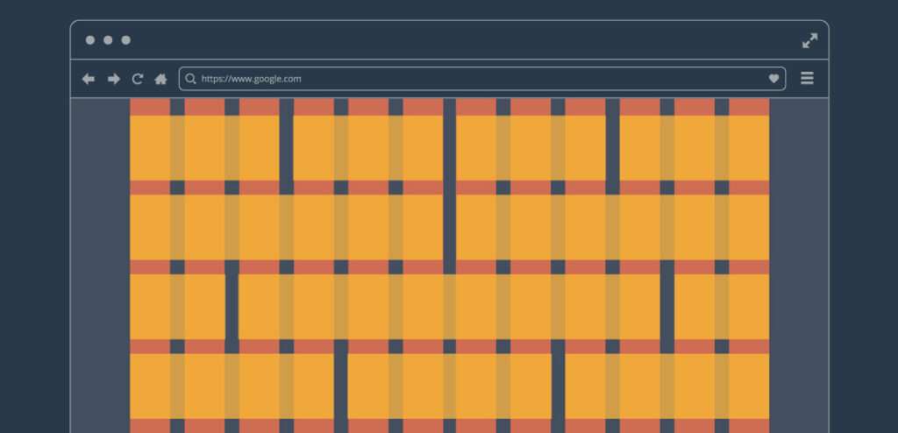Image resolution: width=898 pixels, height=433 pixels.
Task: Select the left wide block in second row
Action: (286, 227)
